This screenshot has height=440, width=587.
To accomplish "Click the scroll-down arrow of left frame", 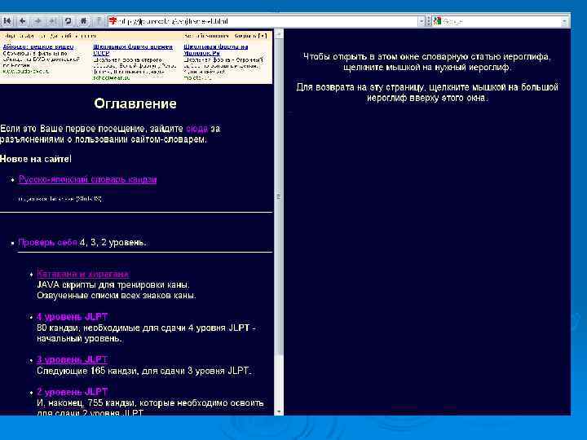I will pos(279,412).
